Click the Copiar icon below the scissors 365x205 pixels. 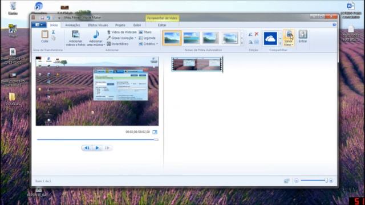click(x=54, y=38)
